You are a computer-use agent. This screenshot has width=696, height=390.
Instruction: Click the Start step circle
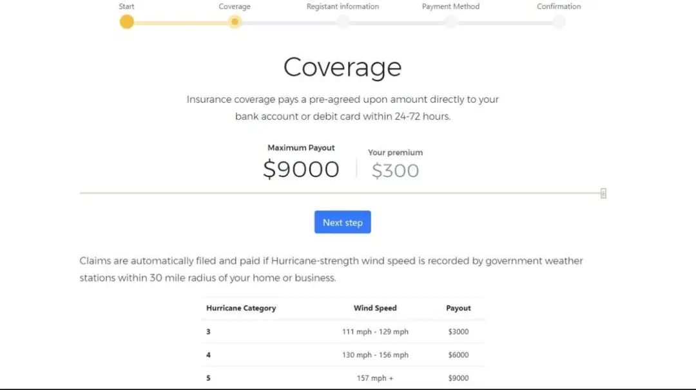(126, 22)
